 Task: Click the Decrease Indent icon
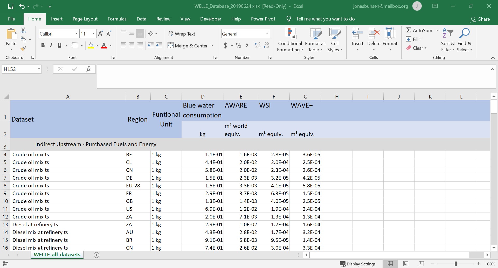(x=150, y=46)
